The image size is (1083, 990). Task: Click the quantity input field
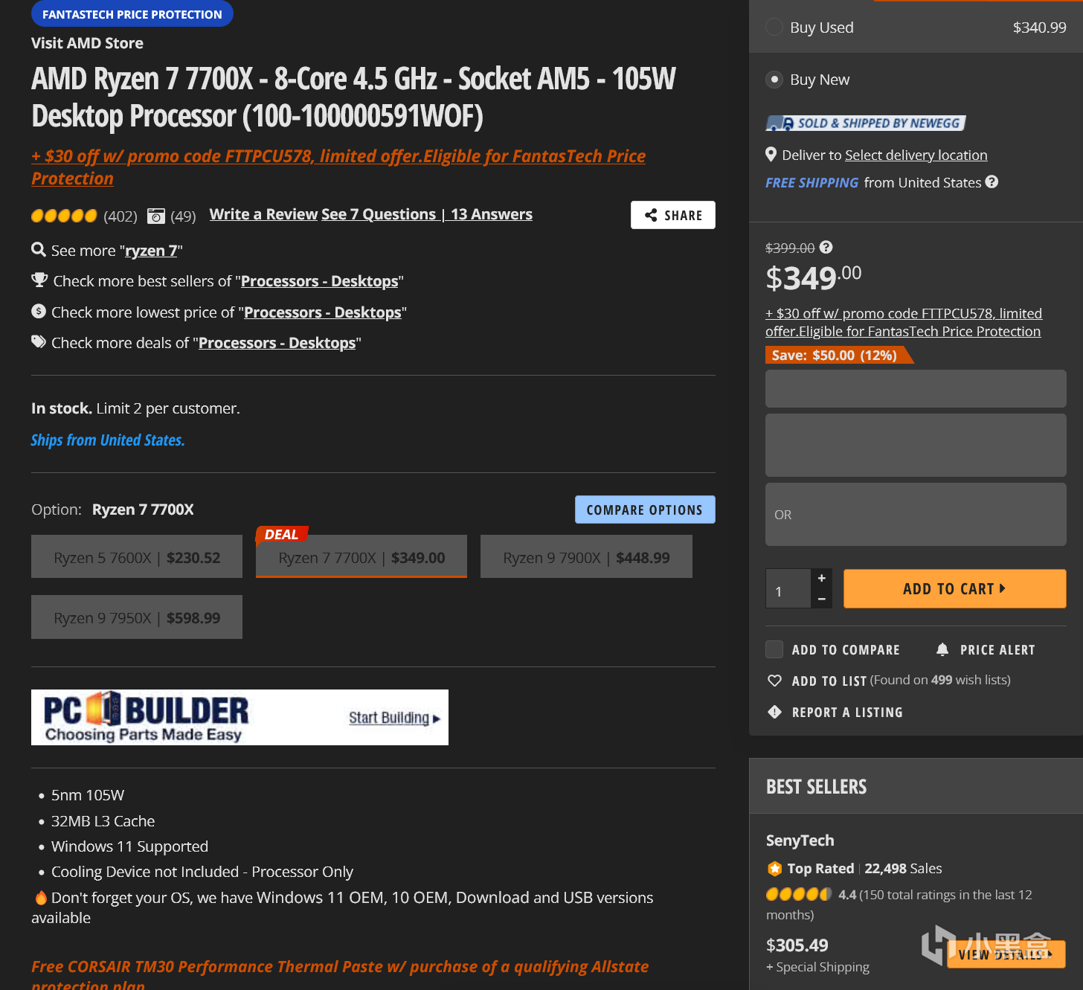coord(788,588)
